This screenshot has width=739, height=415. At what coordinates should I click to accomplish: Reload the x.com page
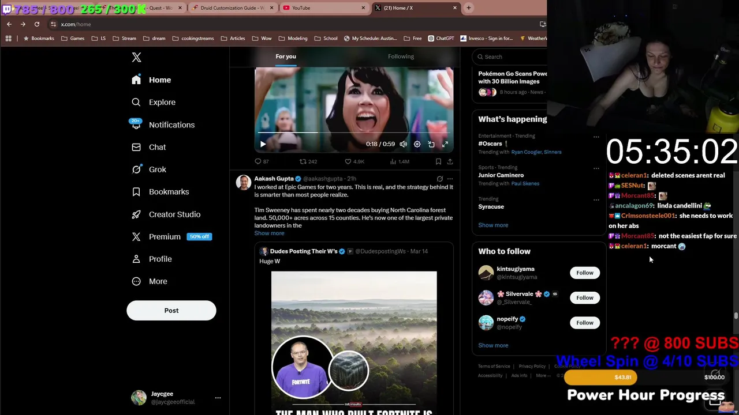[x=37, y=24]
